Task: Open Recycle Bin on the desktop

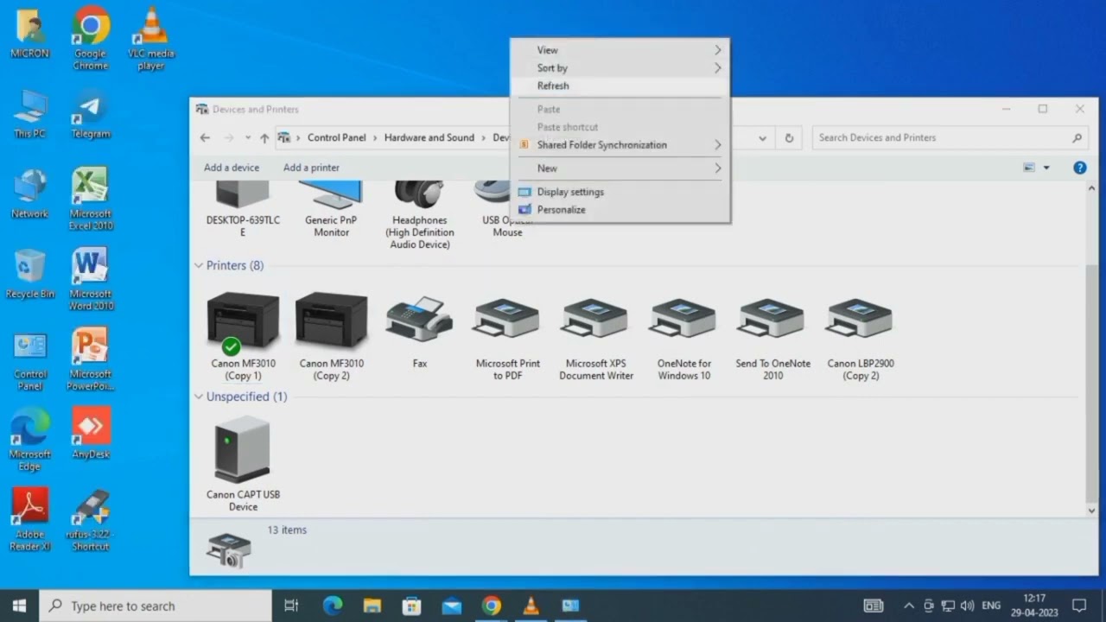Action: pos(30,274)
